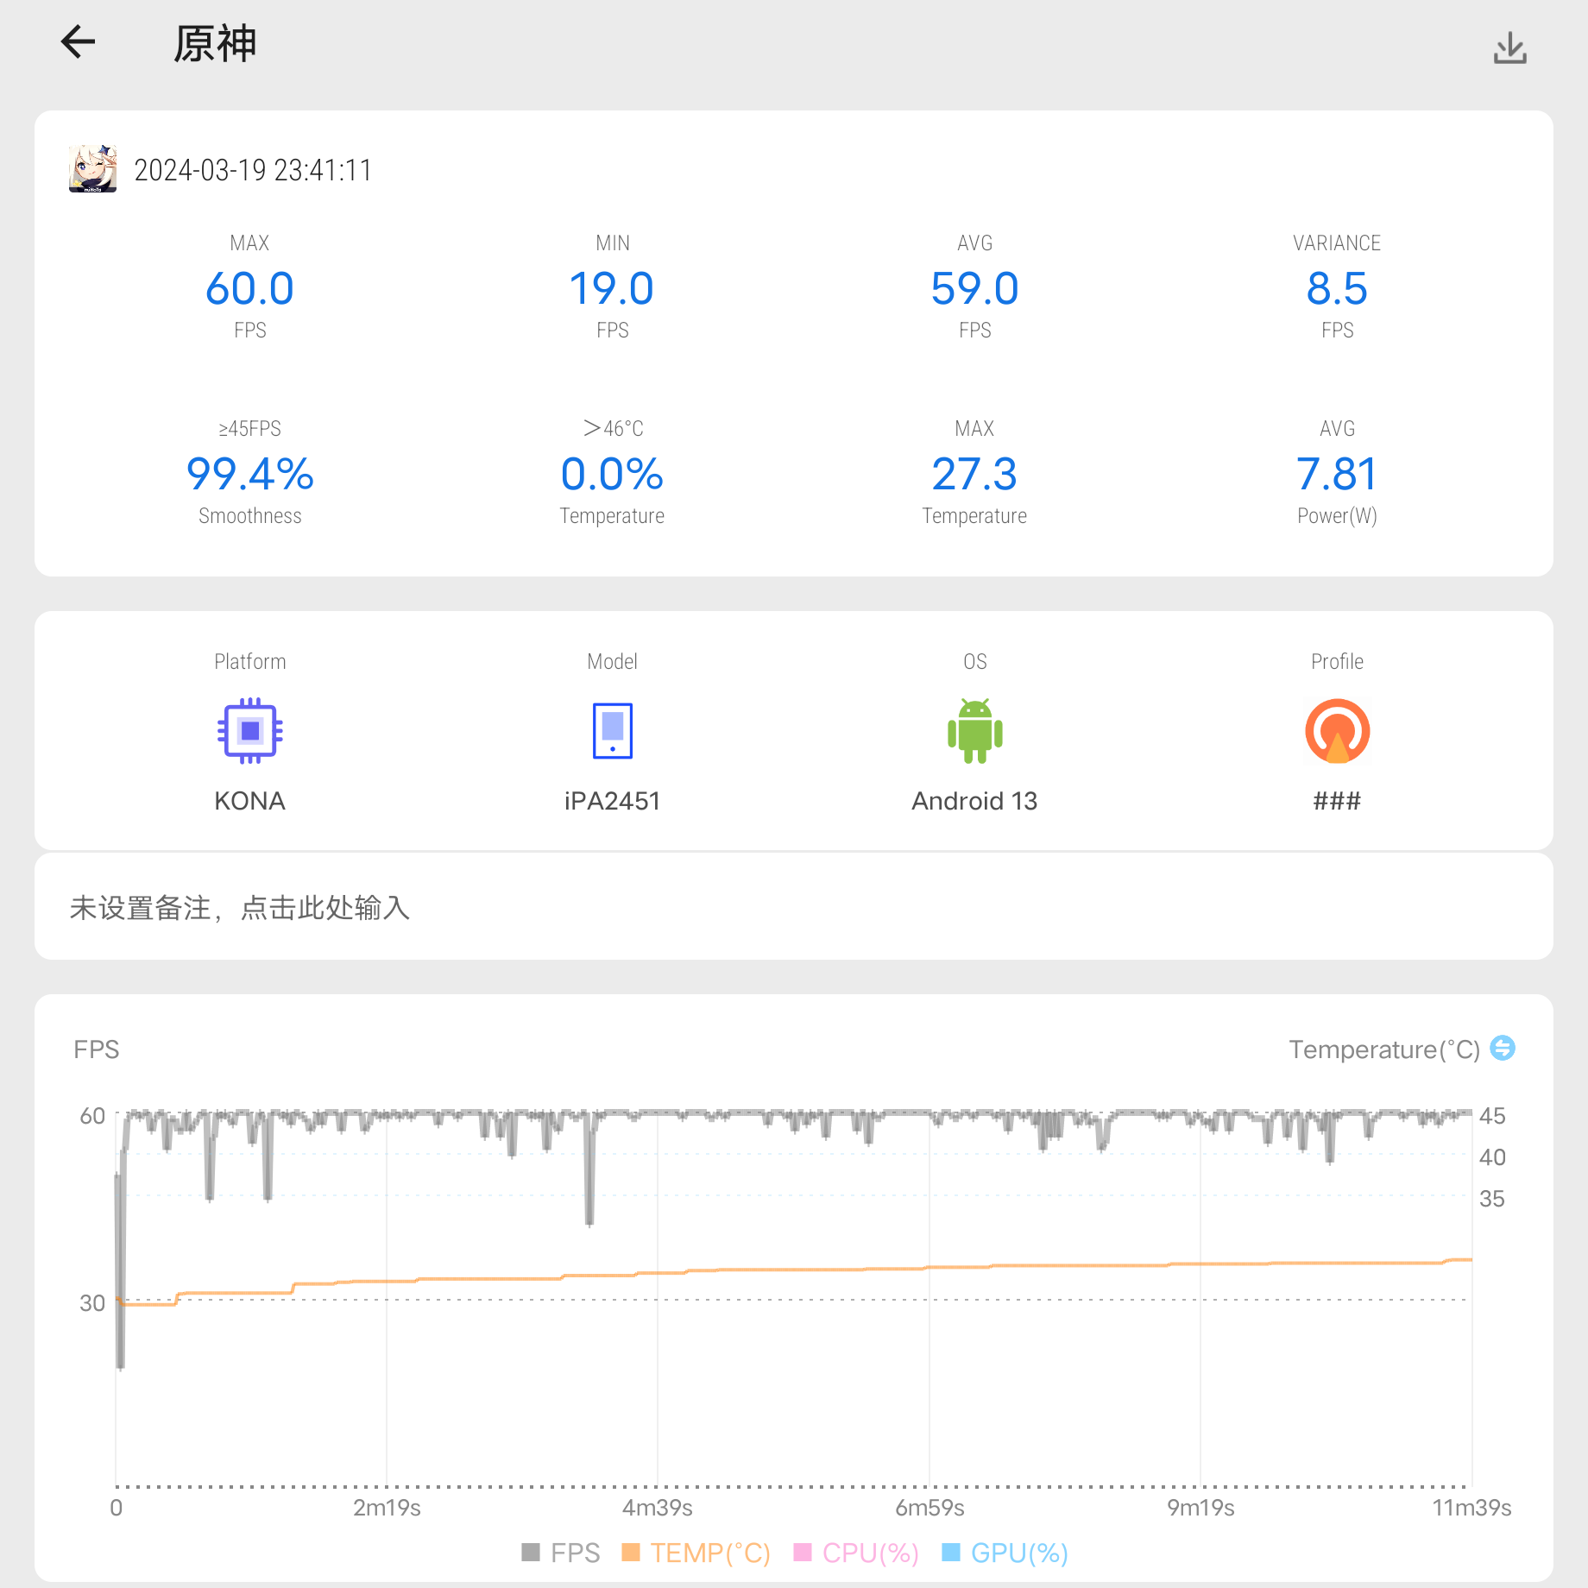Tap the 4m39s mark on the timeline
The height and width of the screenshot is (1588, 1588).
(658, 1508)
